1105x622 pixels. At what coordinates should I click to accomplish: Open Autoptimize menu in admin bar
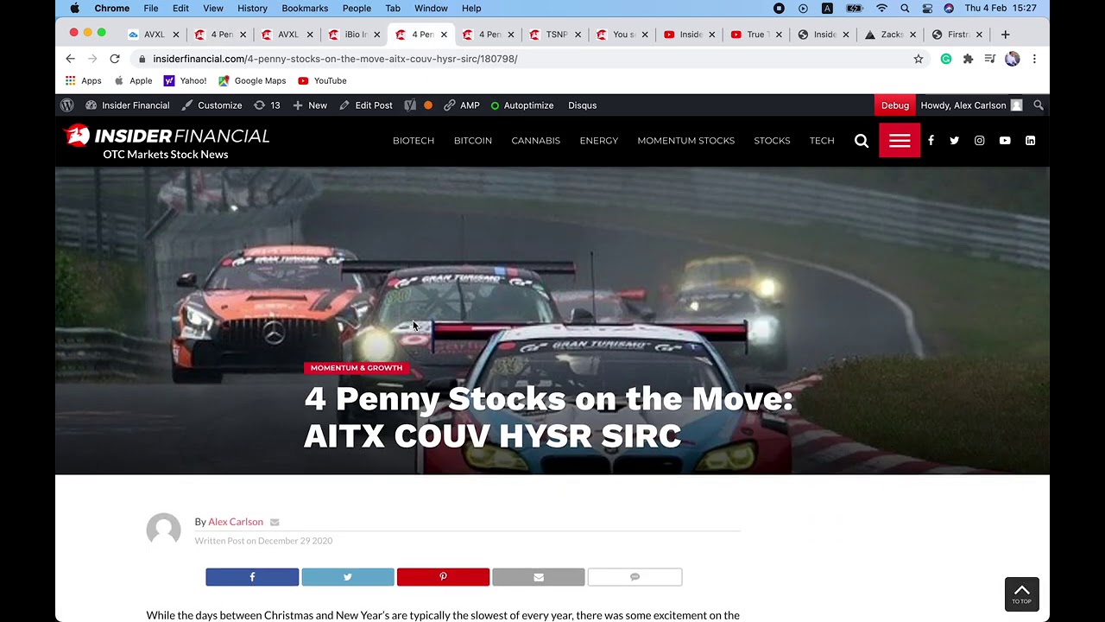click(x=522, y=105)
